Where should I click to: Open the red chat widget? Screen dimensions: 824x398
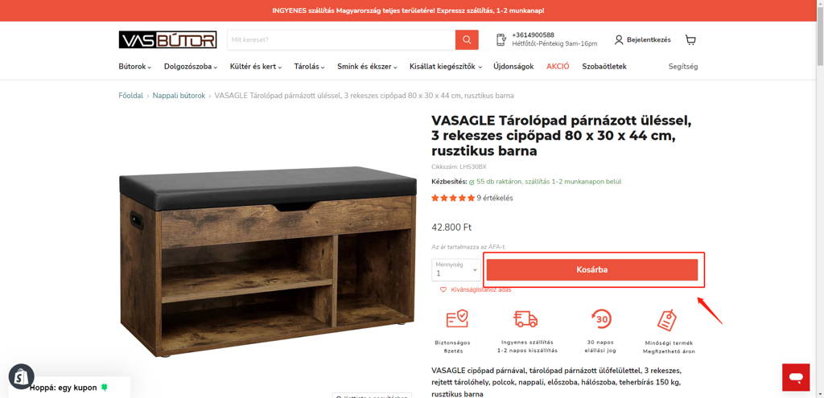pyautogui.click(x=796, y=377)
